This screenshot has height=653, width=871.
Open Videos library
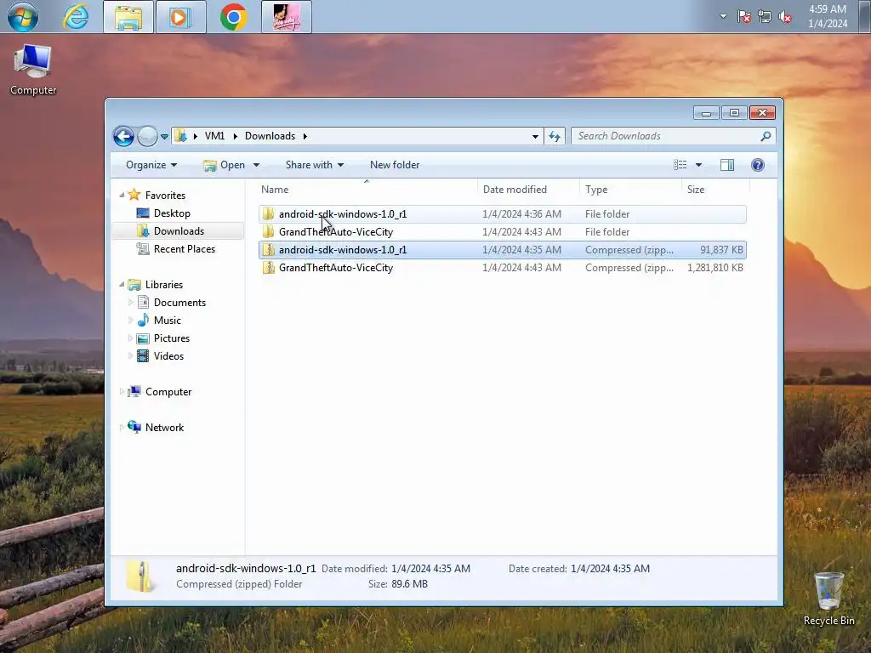168,356
